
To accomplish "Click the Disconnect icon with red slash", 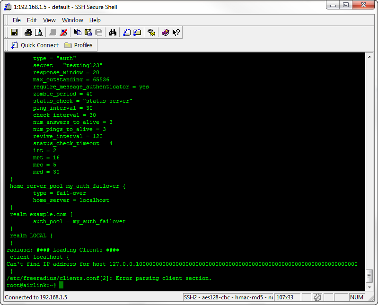I will tap(63, 32).
